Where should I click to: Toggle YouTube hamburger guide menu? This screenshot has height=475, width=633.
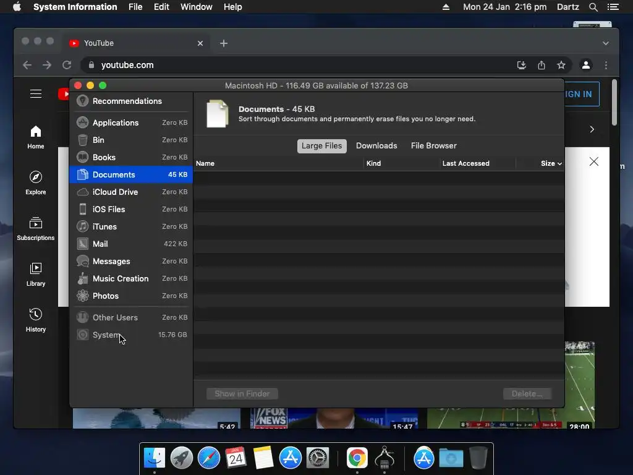click(35, 94)
